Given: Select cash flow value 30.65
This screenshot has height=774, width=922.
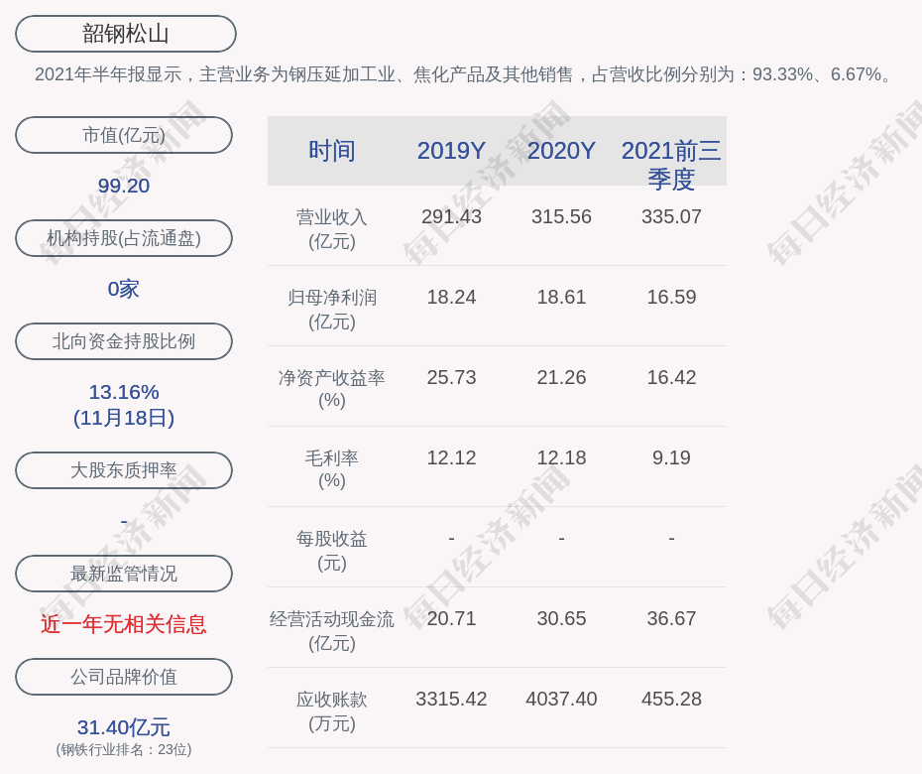Looking at the screenshot, I should click(561, 618).
